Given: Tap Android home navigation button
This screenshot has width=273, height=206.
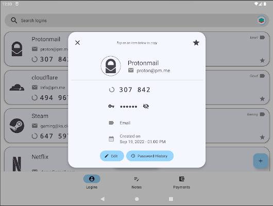Looking at the screenshot, I should click(137, 199).
